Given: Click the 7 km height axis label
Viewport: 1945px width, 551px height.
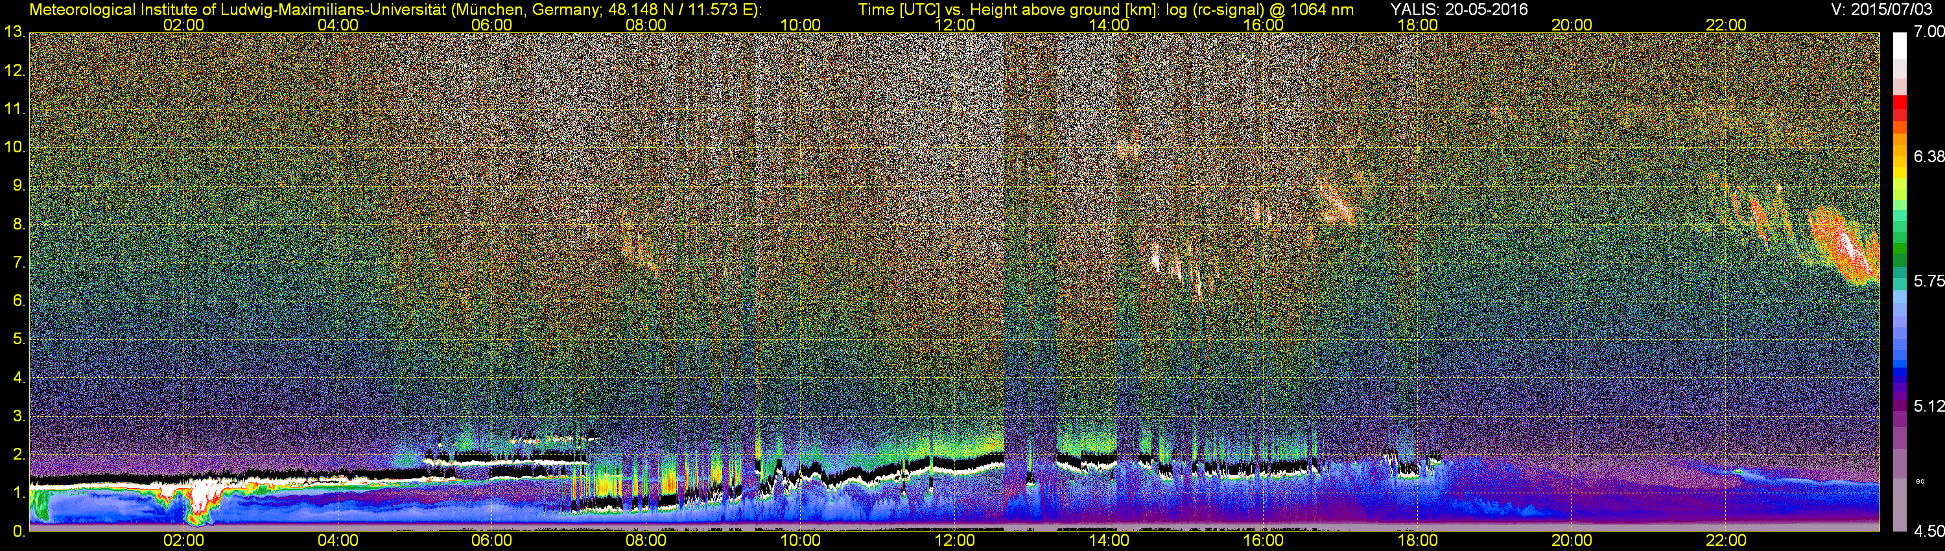Looking at the screenshot, I should pyautogui.click(x=19, y=263).
